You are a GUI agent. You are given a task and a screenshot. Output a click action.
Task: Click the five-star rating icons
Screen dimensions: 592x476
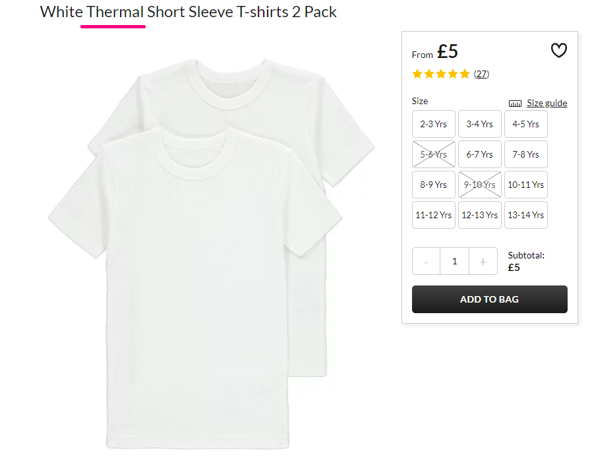click(x=441, y=74)
